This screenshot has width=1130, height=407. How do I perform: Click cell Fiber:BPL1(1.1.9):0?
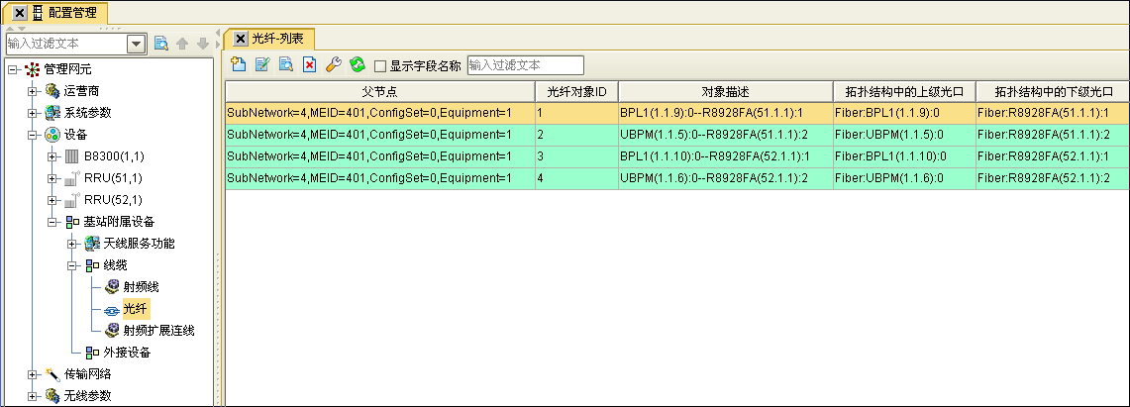[904, 113]
